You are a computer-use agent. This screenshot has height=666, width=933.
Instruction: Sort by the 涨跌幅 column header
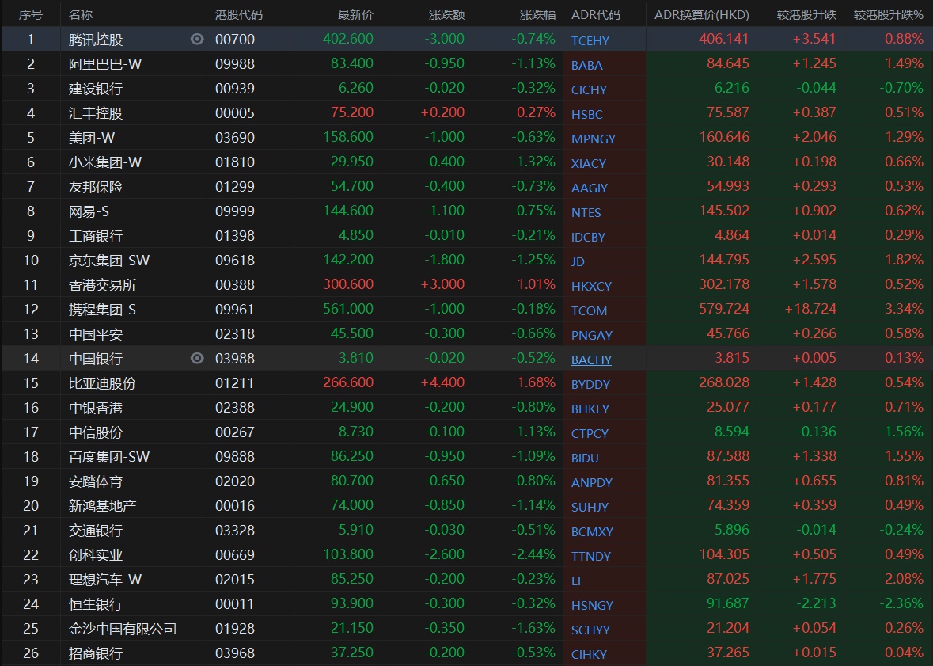tap(537, 15)
